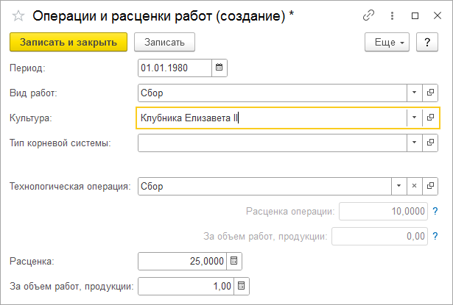Open the Вид работ item form icon
The height and width of the screenshot is (305, 453).
tap(431, 93)
